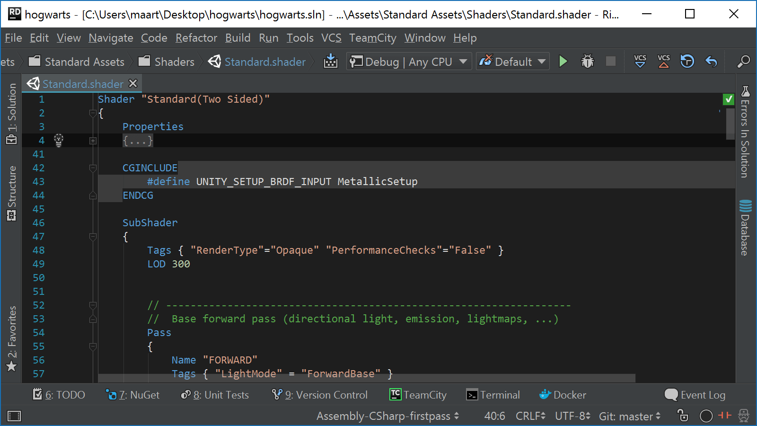Open the Help menu

(465, 38)
